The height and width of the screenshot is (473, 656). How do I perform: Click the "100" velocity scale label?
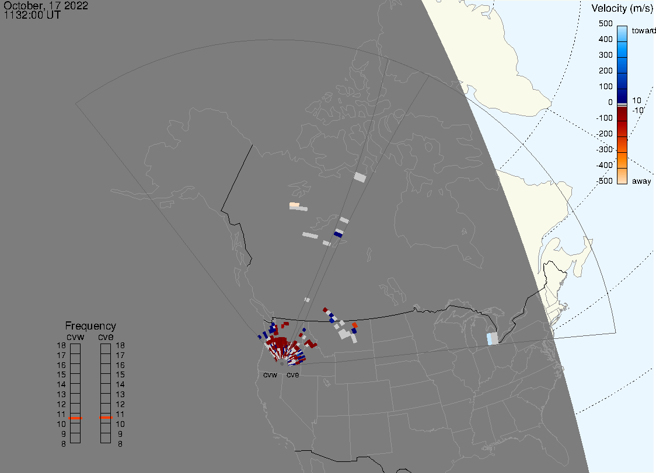tap(606, 86)
